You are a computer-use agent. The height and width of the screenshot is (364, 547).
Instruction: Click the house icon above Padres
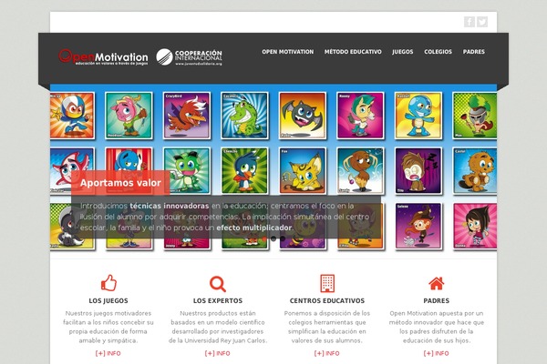coord(437,284)
